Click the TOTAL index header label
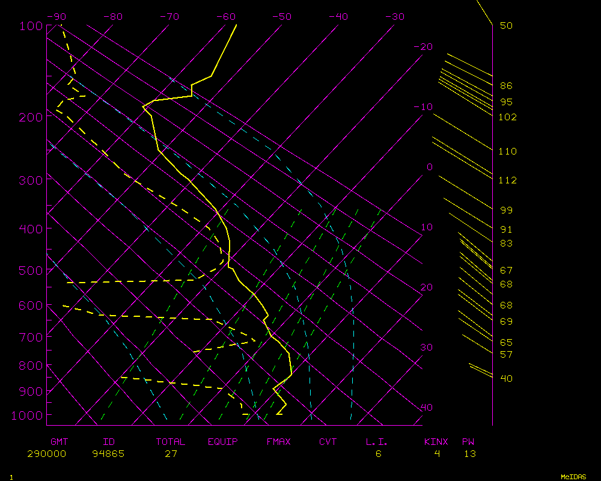601x481 pixels. (x=170, y=442)
